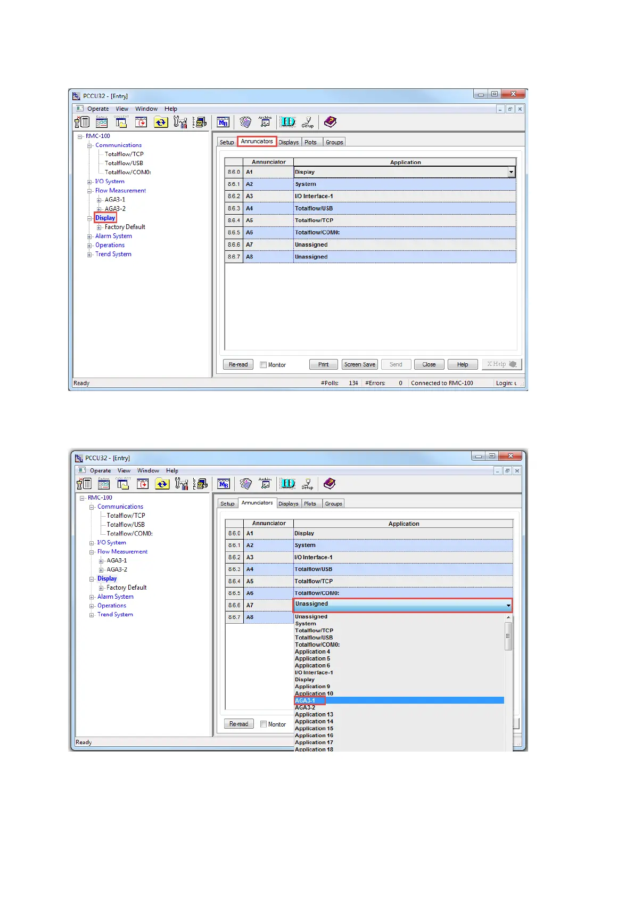Open the Archive icon in upper window toolbar
Image resolution: width=634 pixels, height=897 pixels.
coord(265,122)
